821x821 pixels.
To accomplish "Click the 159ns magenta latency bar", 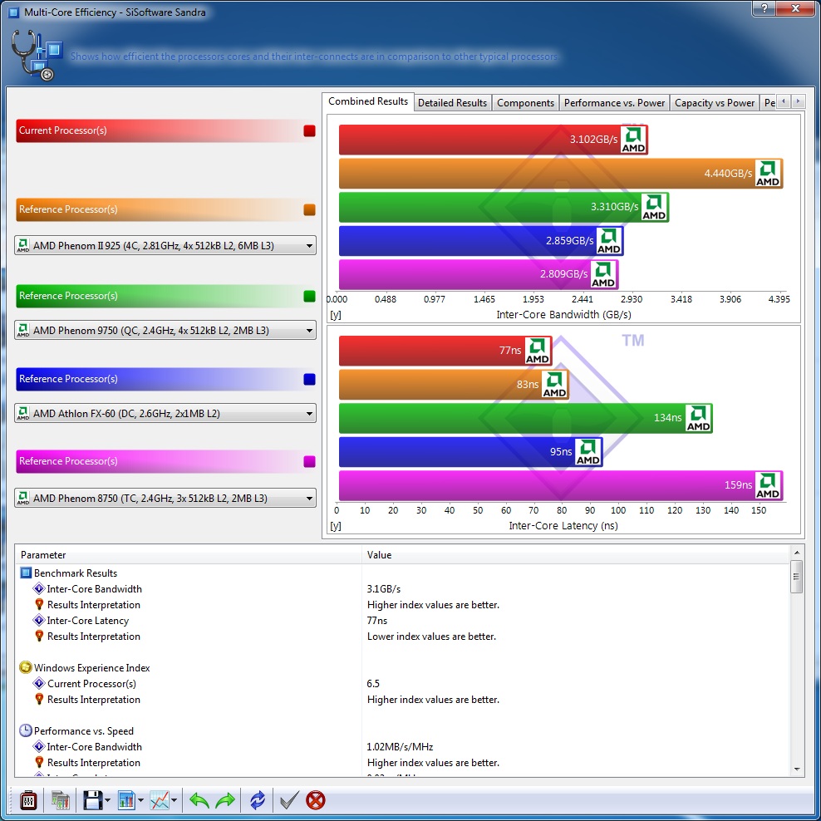I will (x=561, y=485).
